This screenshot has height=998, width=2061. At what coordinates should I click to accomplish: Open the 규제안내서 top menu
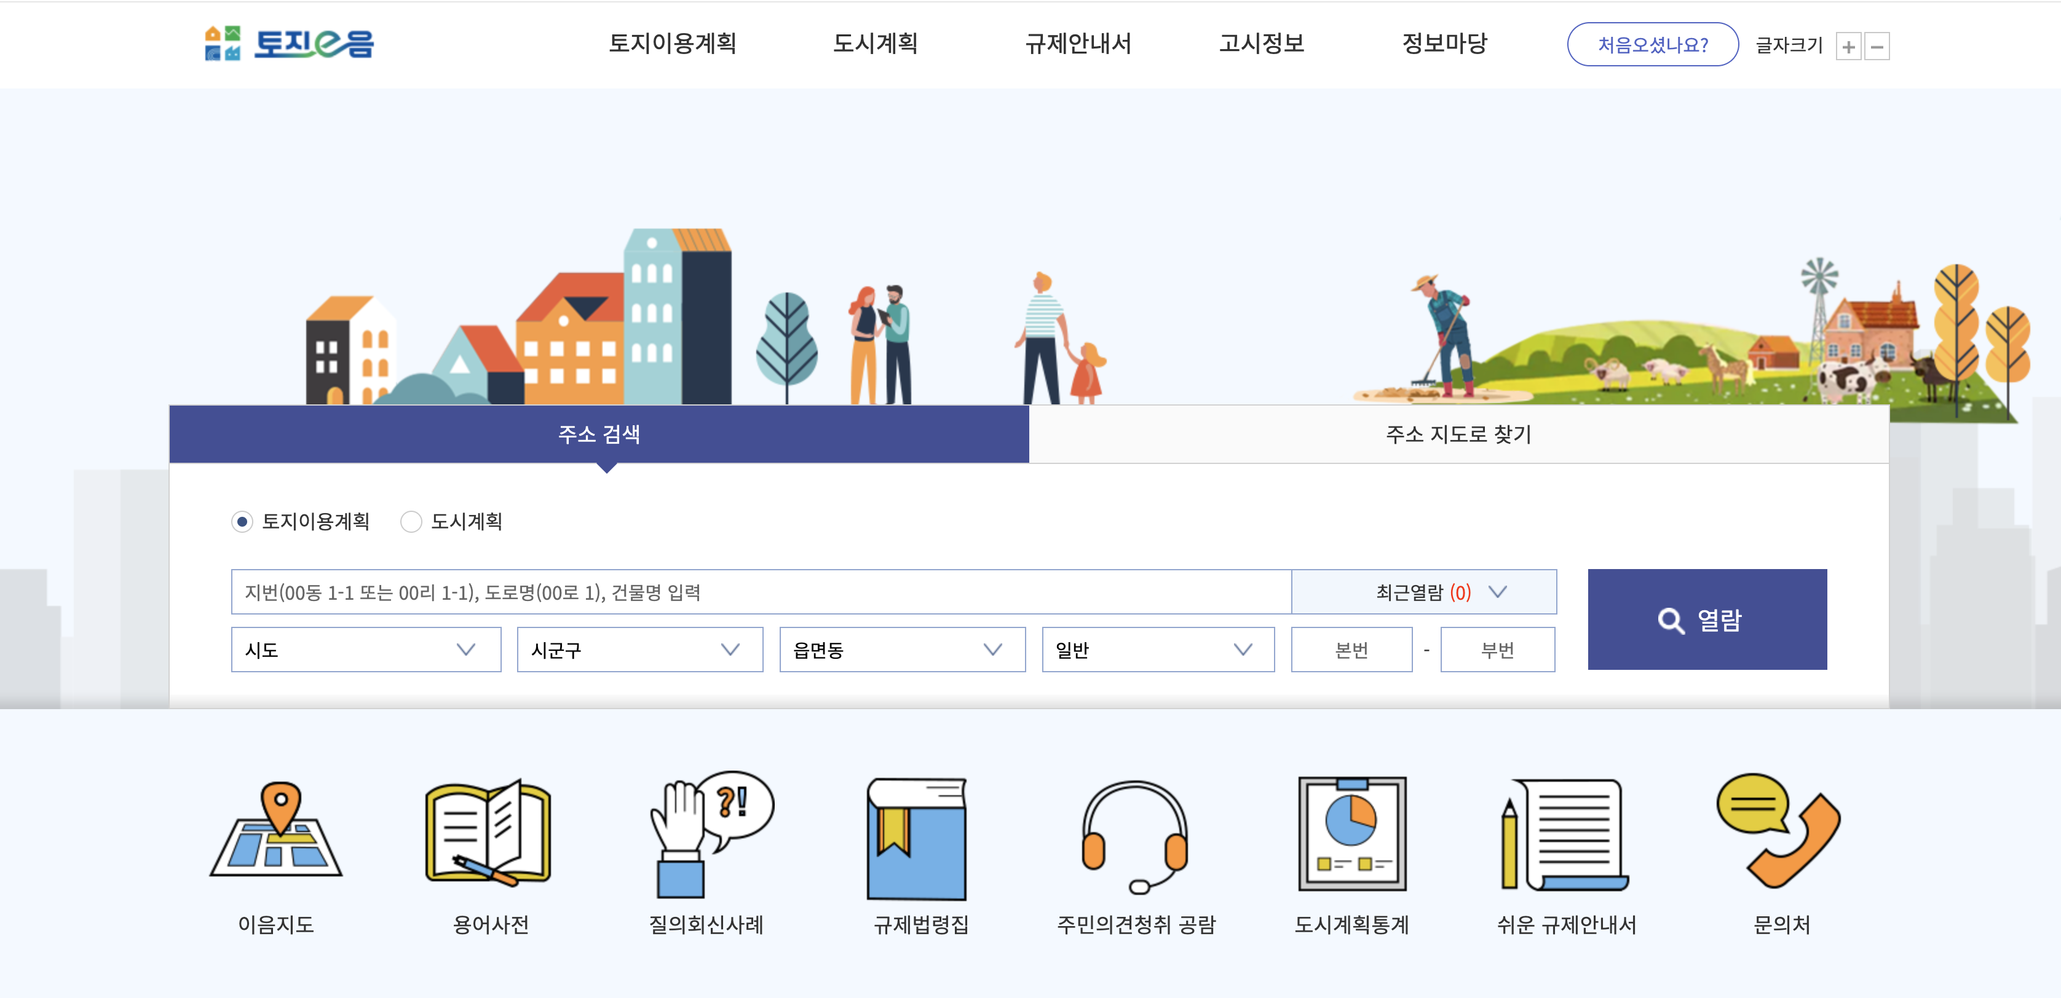(x=1078, y=43)
